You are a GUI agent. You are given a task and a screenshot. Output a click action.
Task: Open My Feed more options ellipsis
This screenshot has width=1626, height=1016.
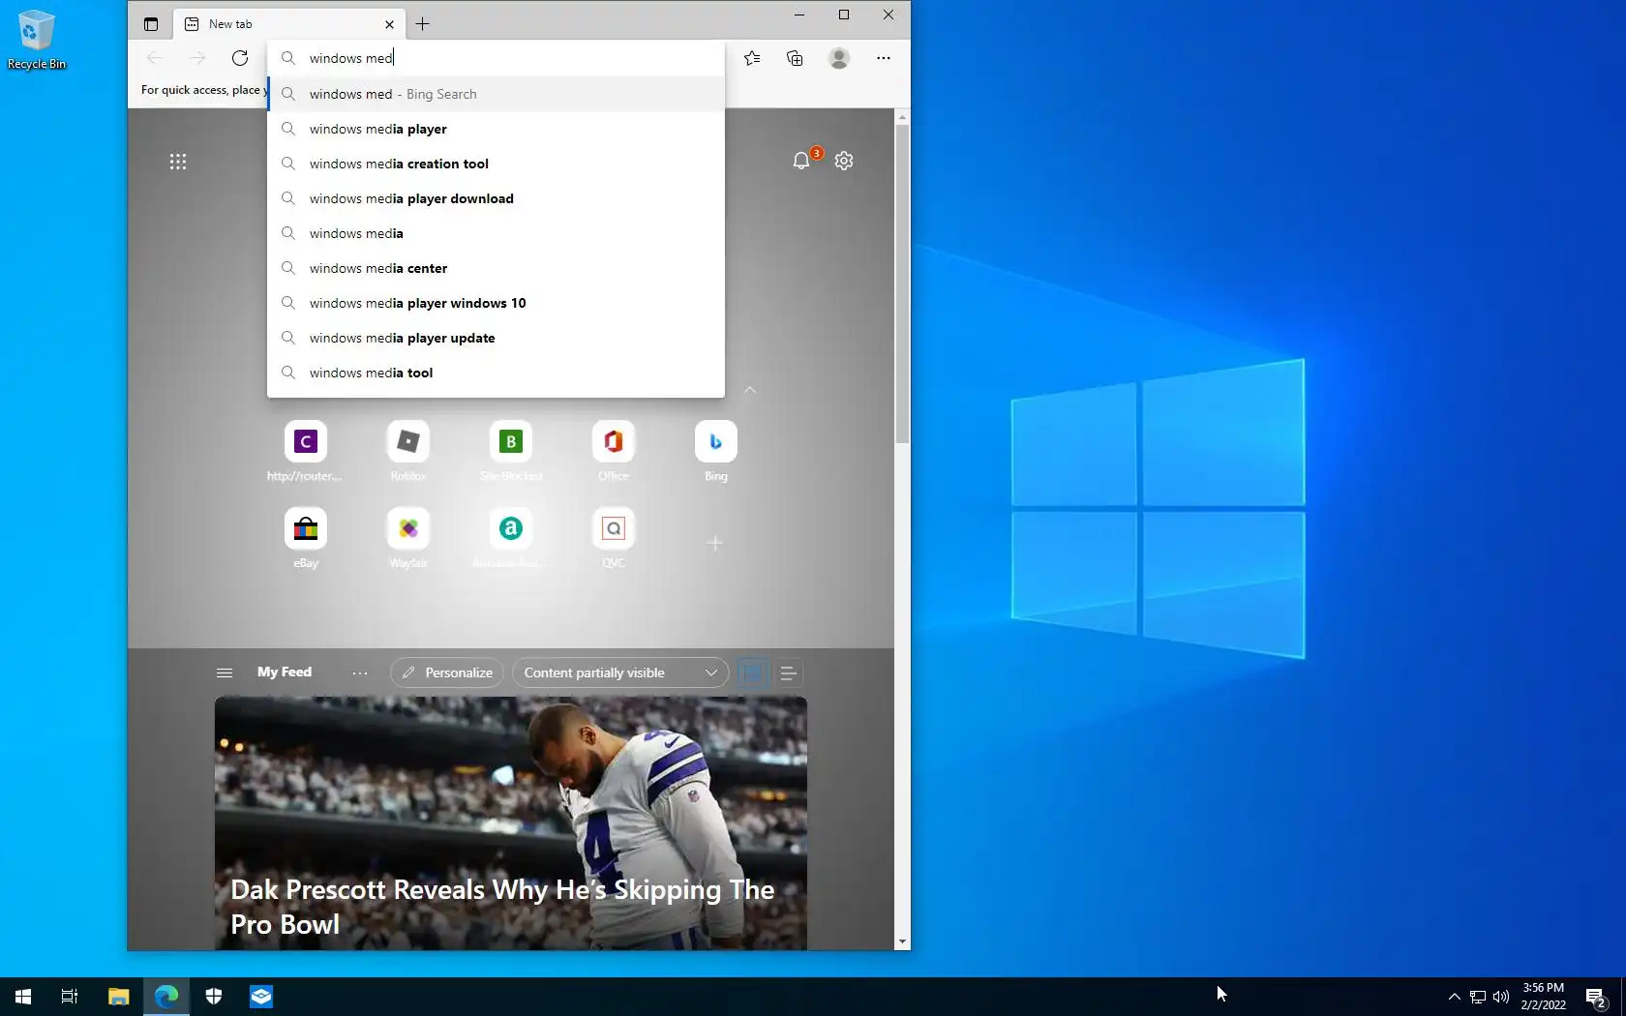[x=360, y=672]
